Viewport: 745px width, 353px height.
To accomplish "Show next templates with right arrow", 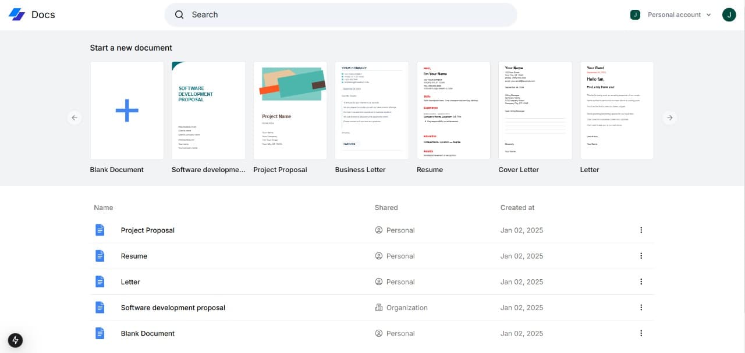I will click(x=670, y=117).
